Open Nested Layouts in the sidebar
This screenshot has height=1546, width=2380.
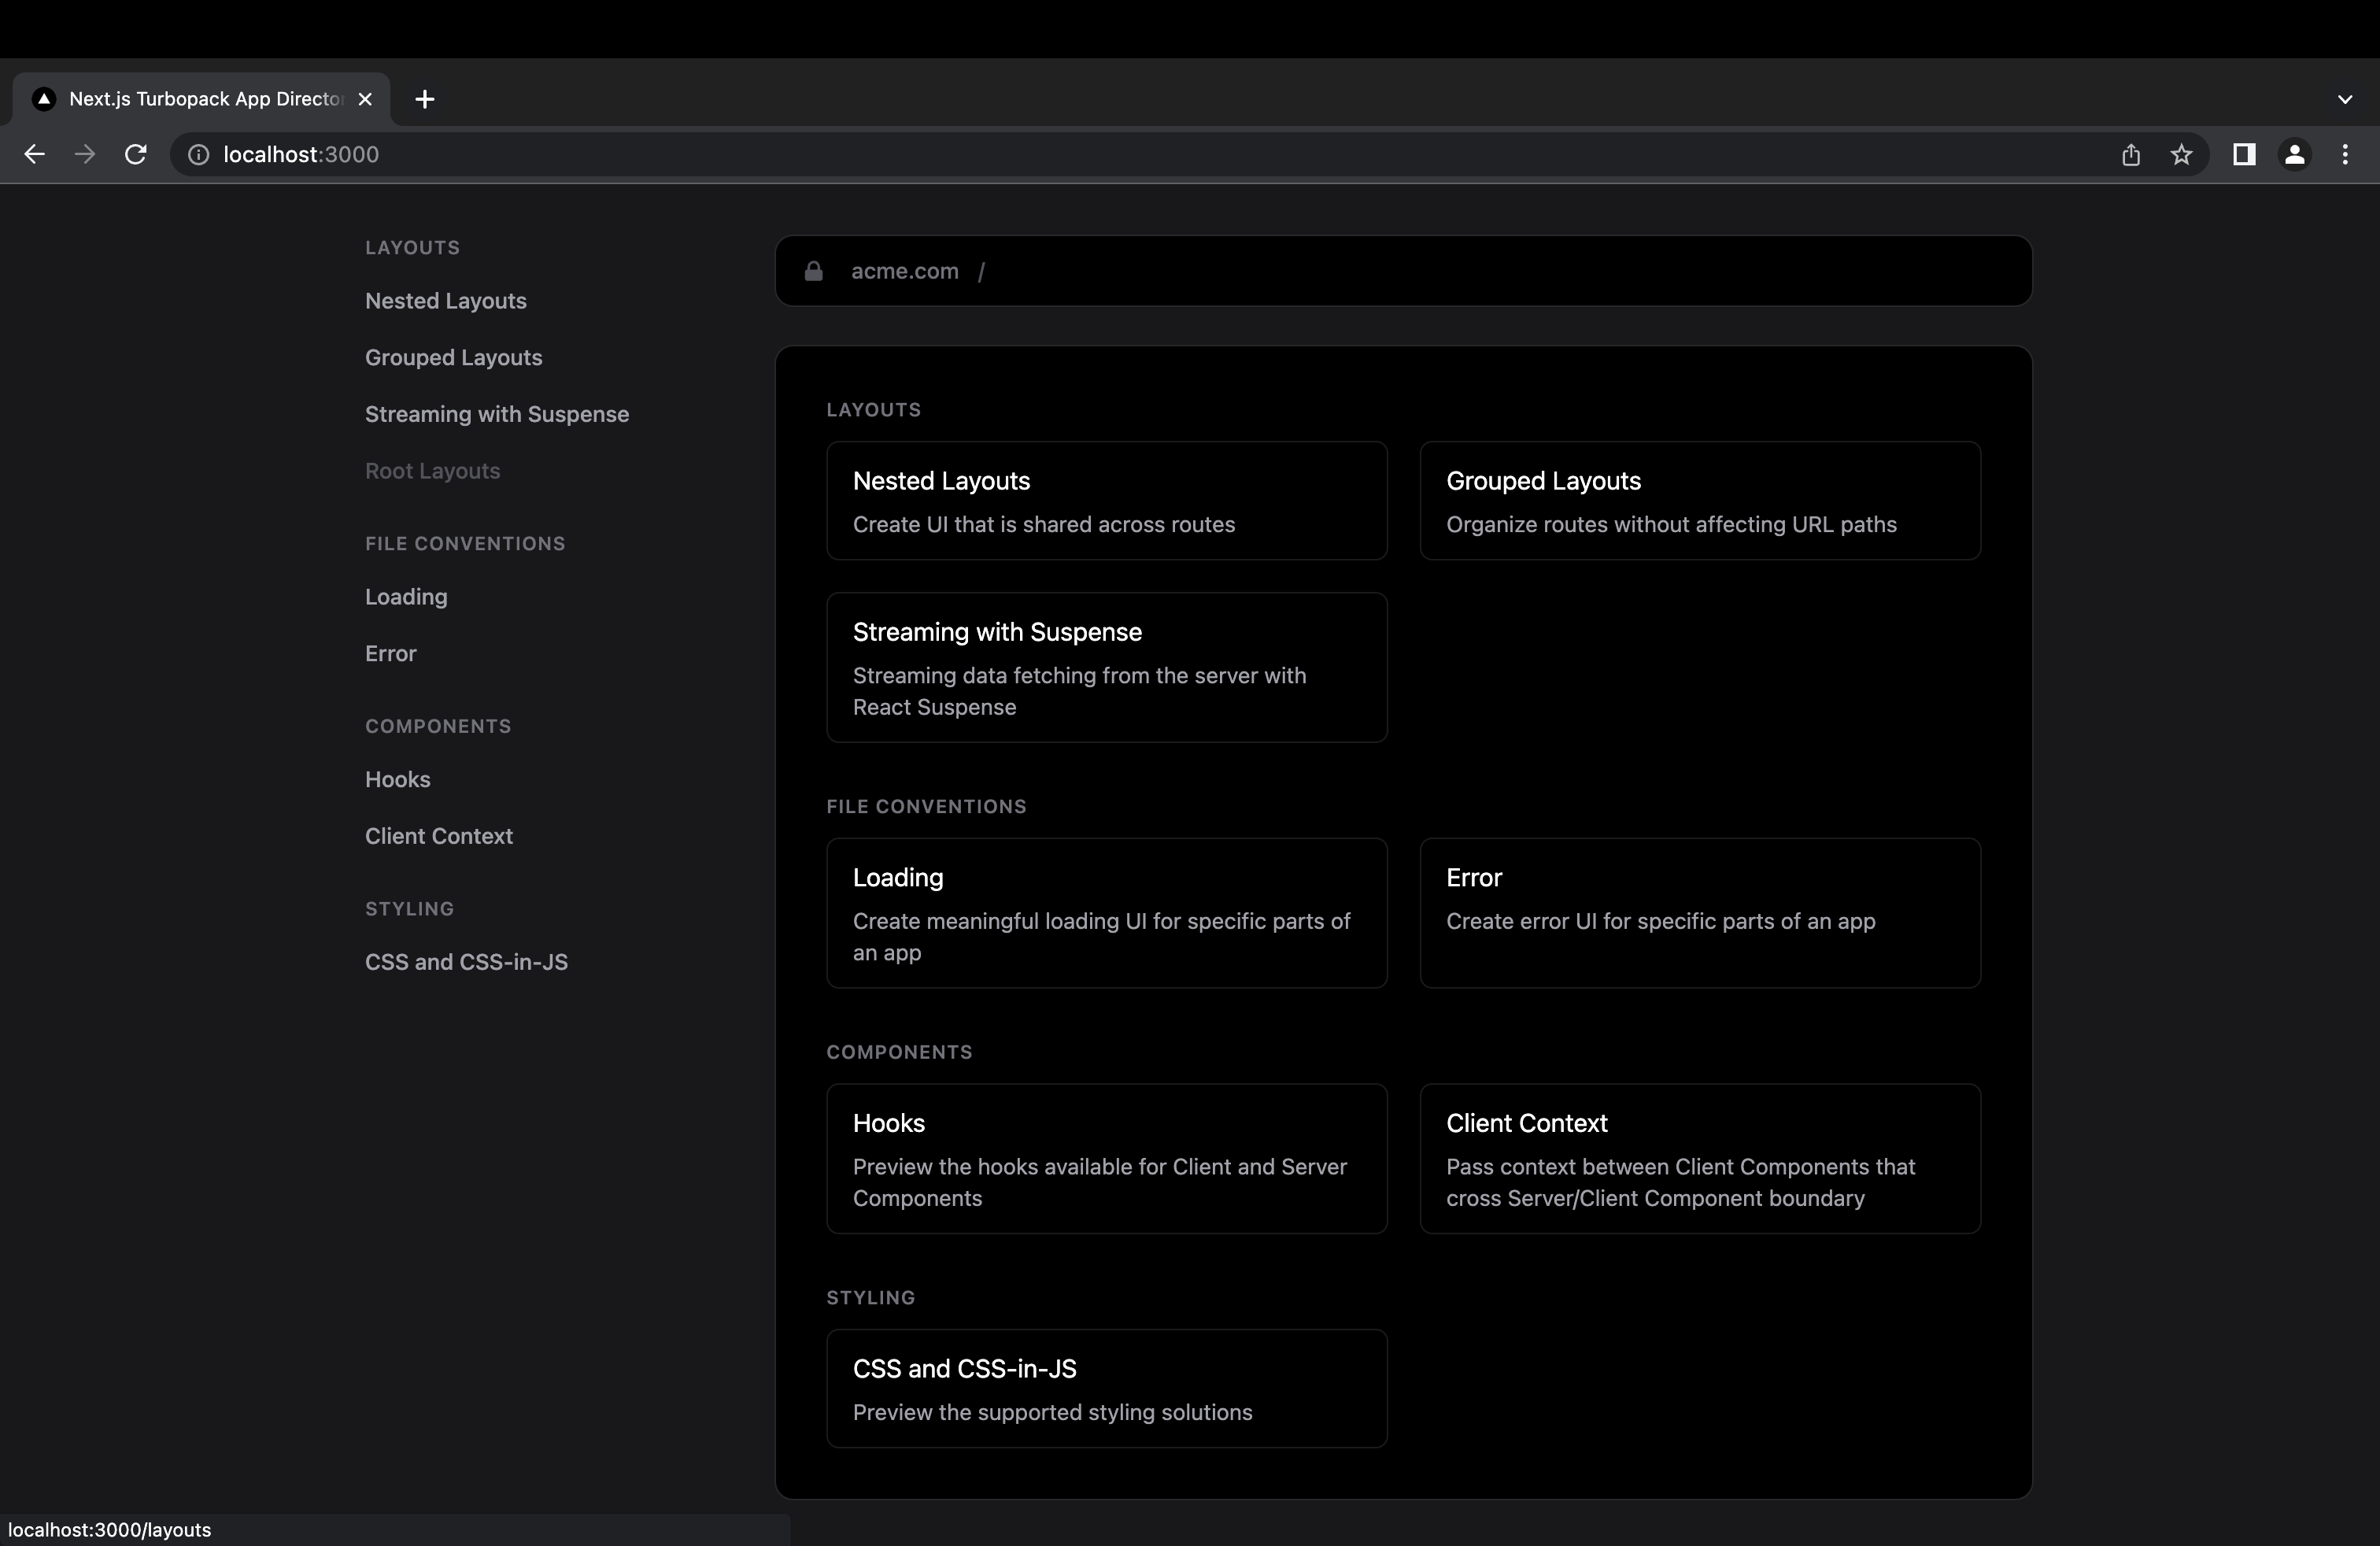click(x=446, y=301)
